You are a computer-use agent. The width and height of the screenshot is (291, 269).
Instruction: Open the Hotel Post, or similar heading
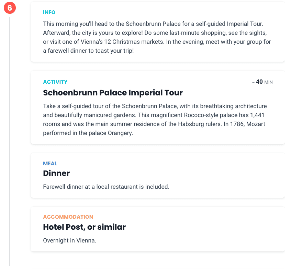pos(85,227)
